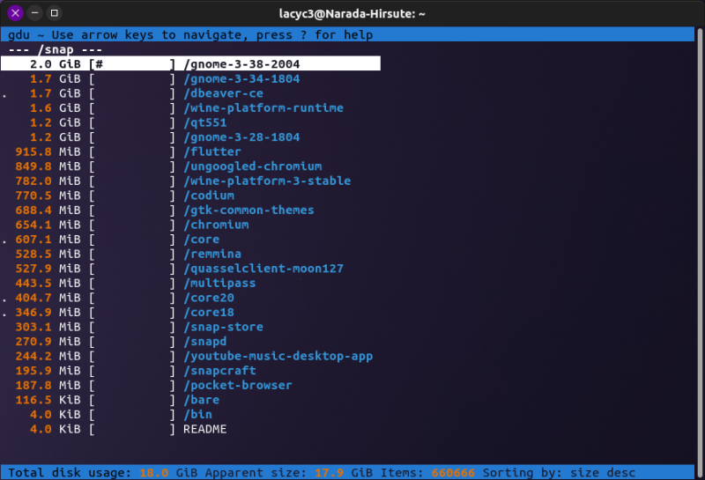Click the window title lacyc3@Narada-Hirsute
This screenshot has width=705, height=480.
pos(352,13)
